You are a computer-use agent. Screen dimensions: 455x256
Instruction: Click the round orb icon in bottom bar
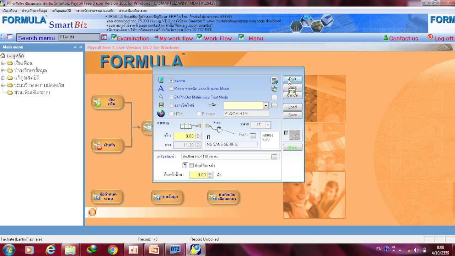92,212
